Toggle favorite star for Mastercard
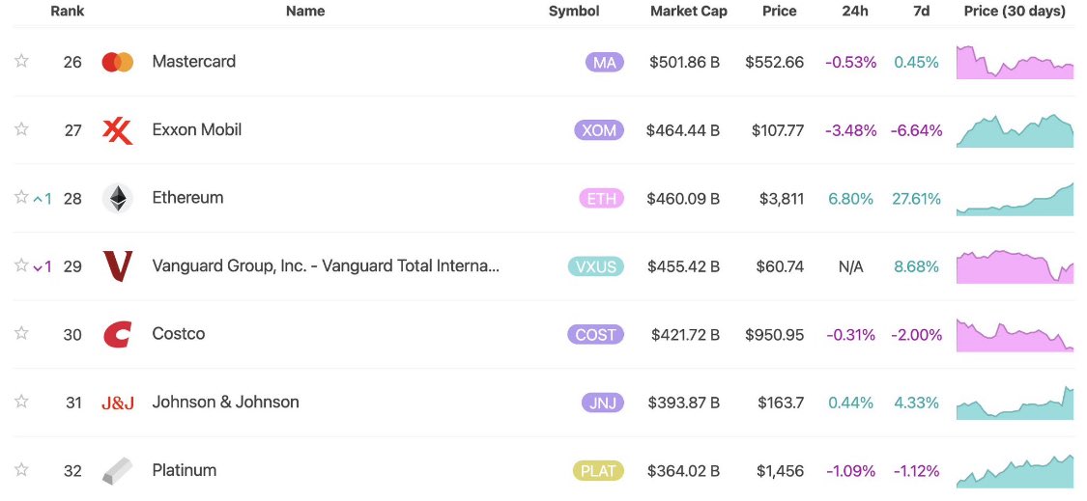The width and height of the screenshot is (1087, 501). [x=21, y=61]
